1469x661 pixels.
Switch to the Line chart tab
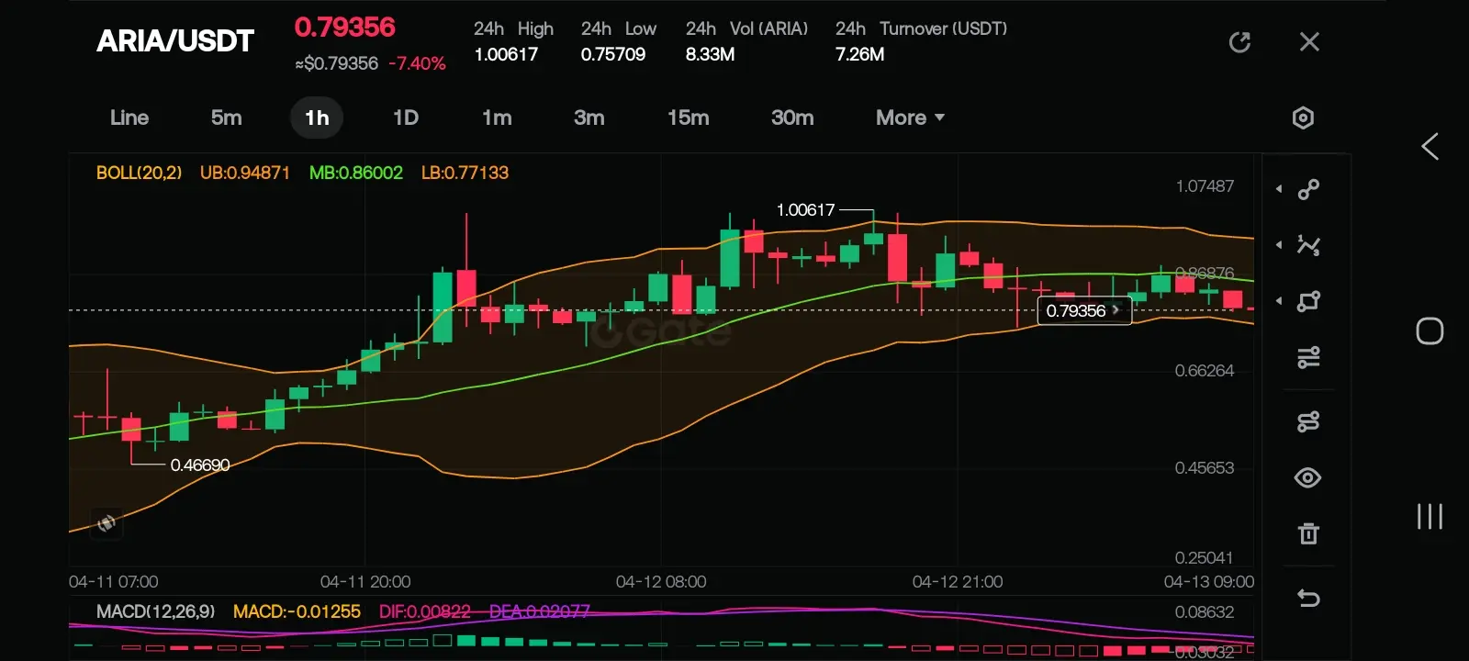129,118
